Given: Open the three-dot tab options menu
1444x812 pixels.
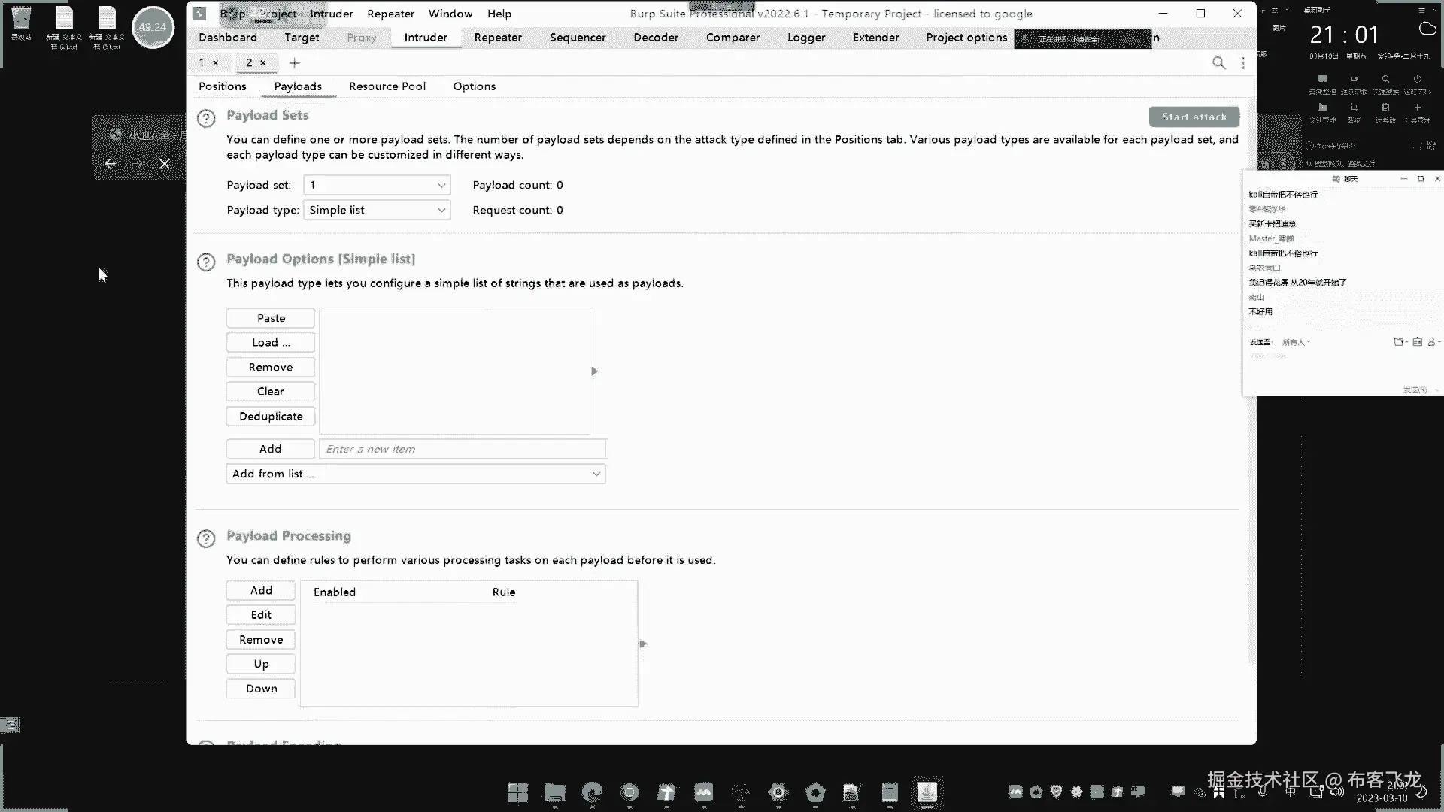Looking at the screenshot, I should pyautogui.click(x=1242, y=63).
